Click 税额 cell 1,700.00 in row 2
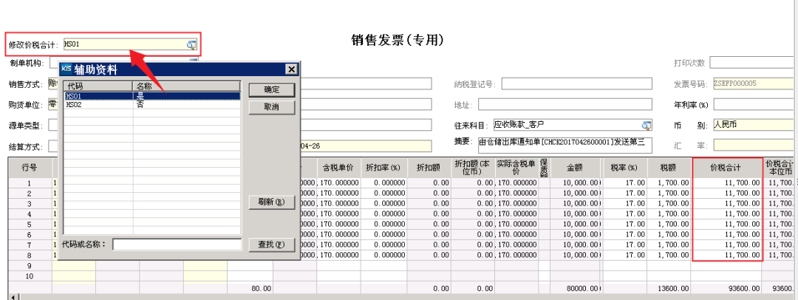The height and width of the screenshot is (300, 798). tap(669, 194)
